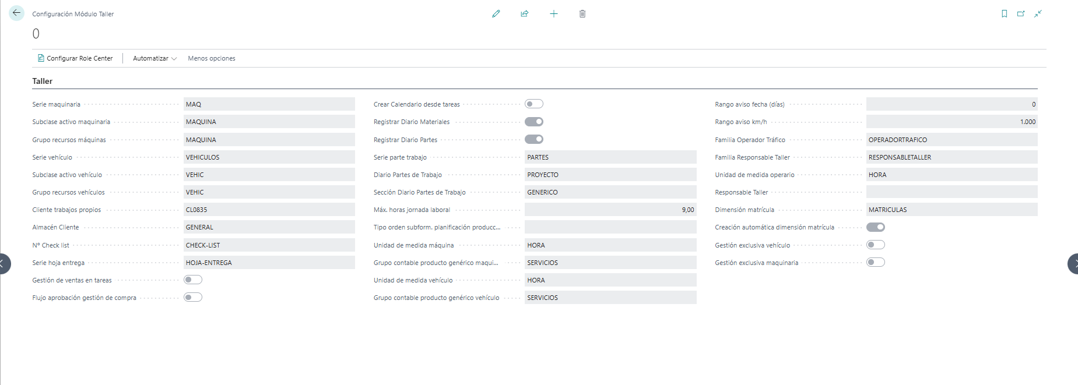Open the left side navigation arrow
The width and height of the screenshot is (1078, 385).
click(x=5, y=264)
